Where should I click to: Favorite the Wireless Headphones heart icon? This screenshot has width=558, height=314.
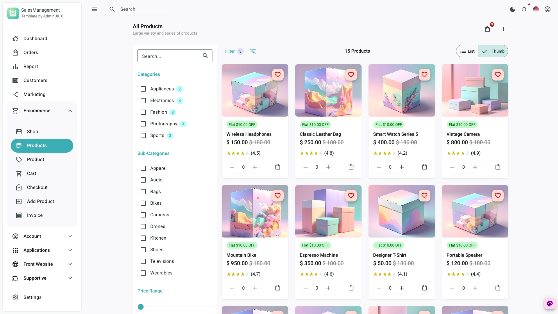(x=278, y=75)
